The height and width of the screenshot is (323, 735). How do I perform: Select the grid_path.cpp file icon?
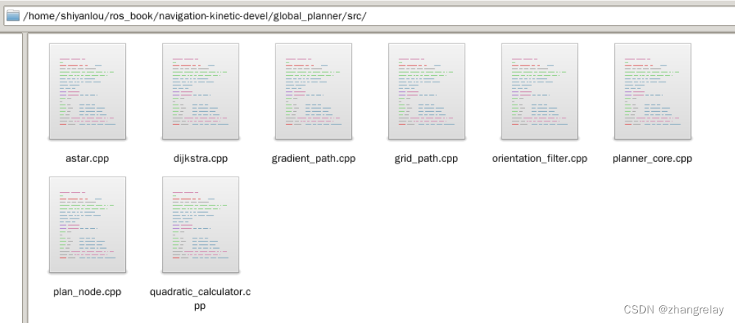click(426, 91)
